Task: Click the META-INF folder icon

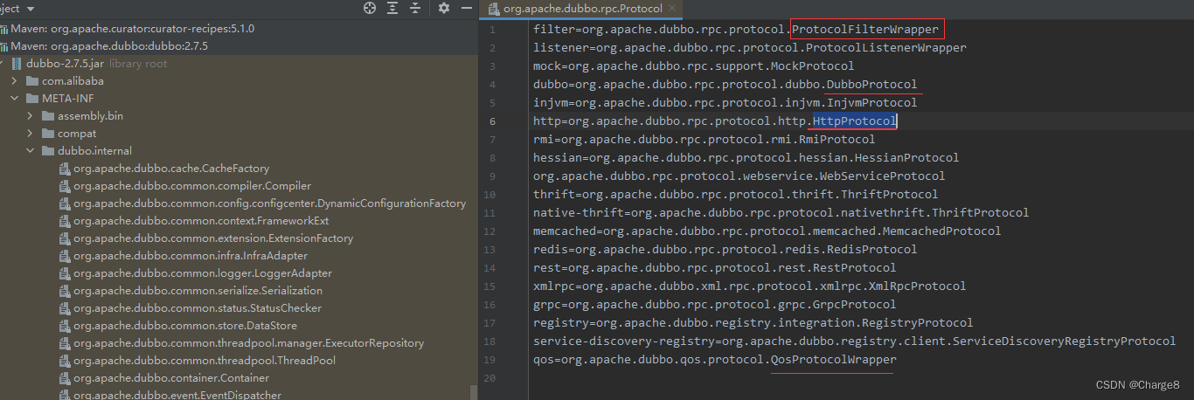Action: coord(32,99)
